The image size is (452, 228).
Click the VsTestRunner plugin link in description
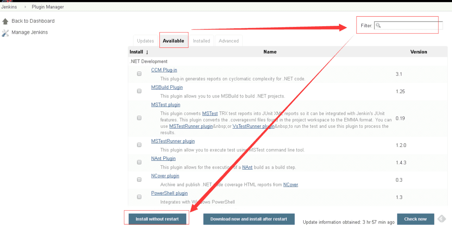pyautogui.click(x=254, y=126)
